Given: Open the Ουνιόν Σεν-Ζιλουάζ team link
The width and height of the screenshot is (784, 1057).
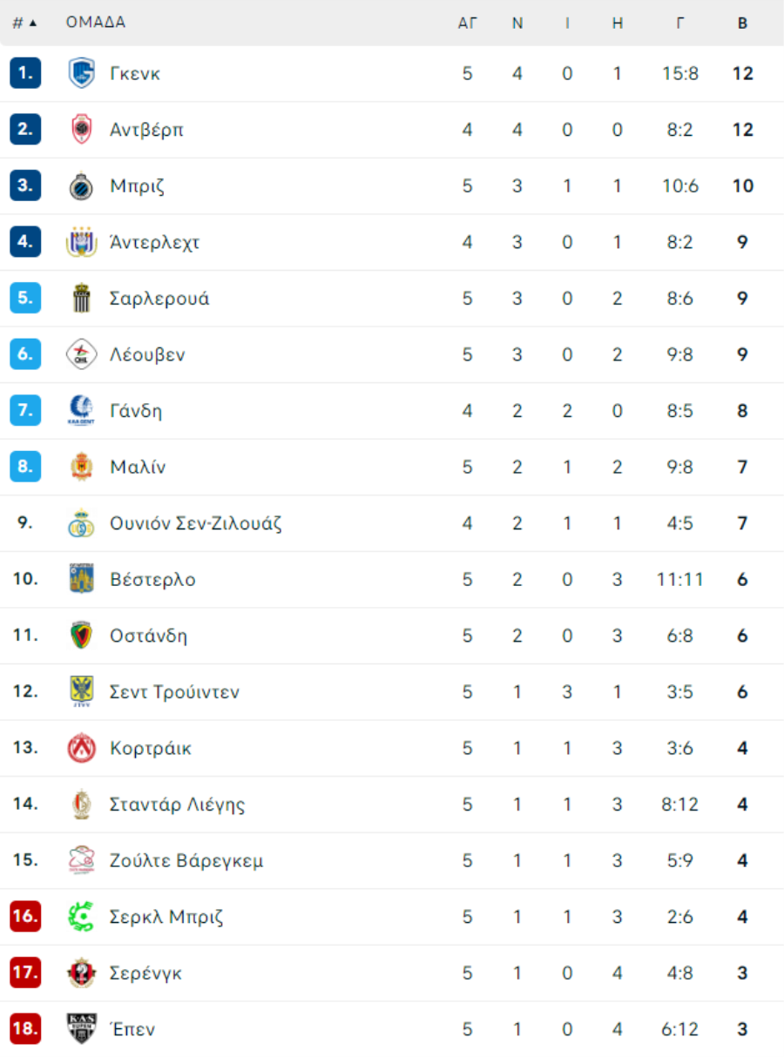Looking at the screenshot, I should coord(196,523).
